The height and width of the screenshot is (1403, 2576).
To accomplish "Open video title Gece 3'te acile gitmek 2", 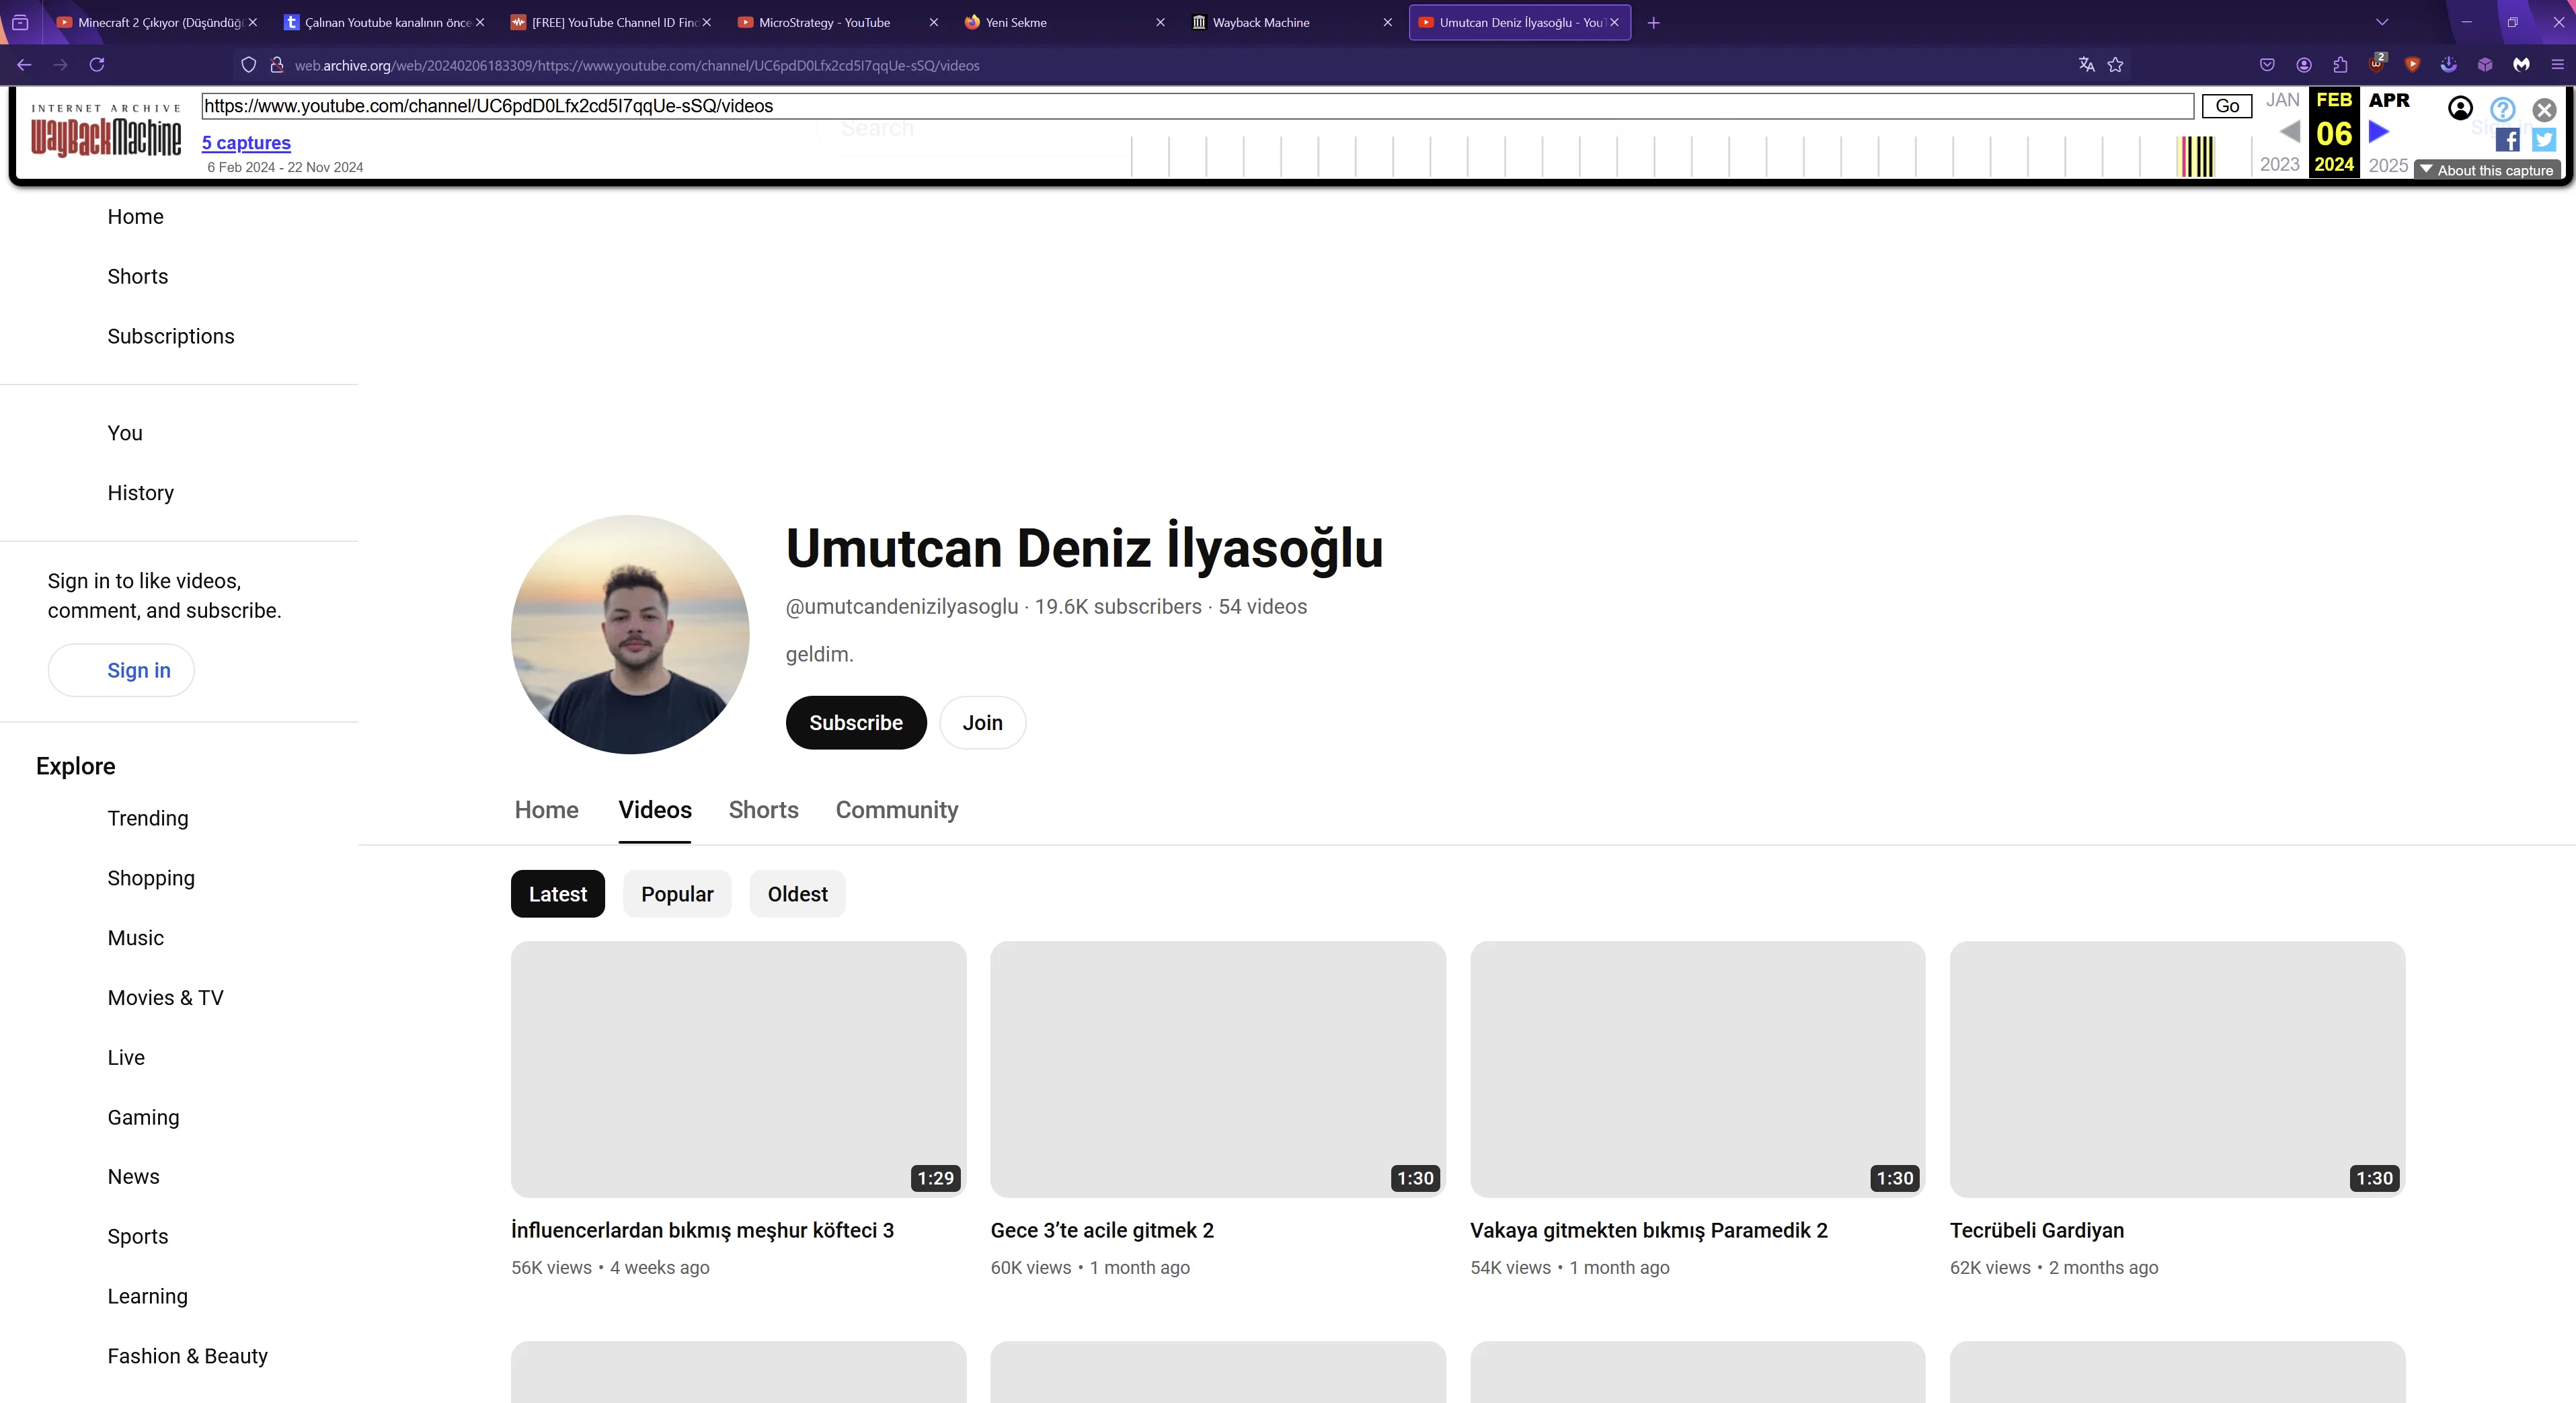I will (x=1102, y=1230).
